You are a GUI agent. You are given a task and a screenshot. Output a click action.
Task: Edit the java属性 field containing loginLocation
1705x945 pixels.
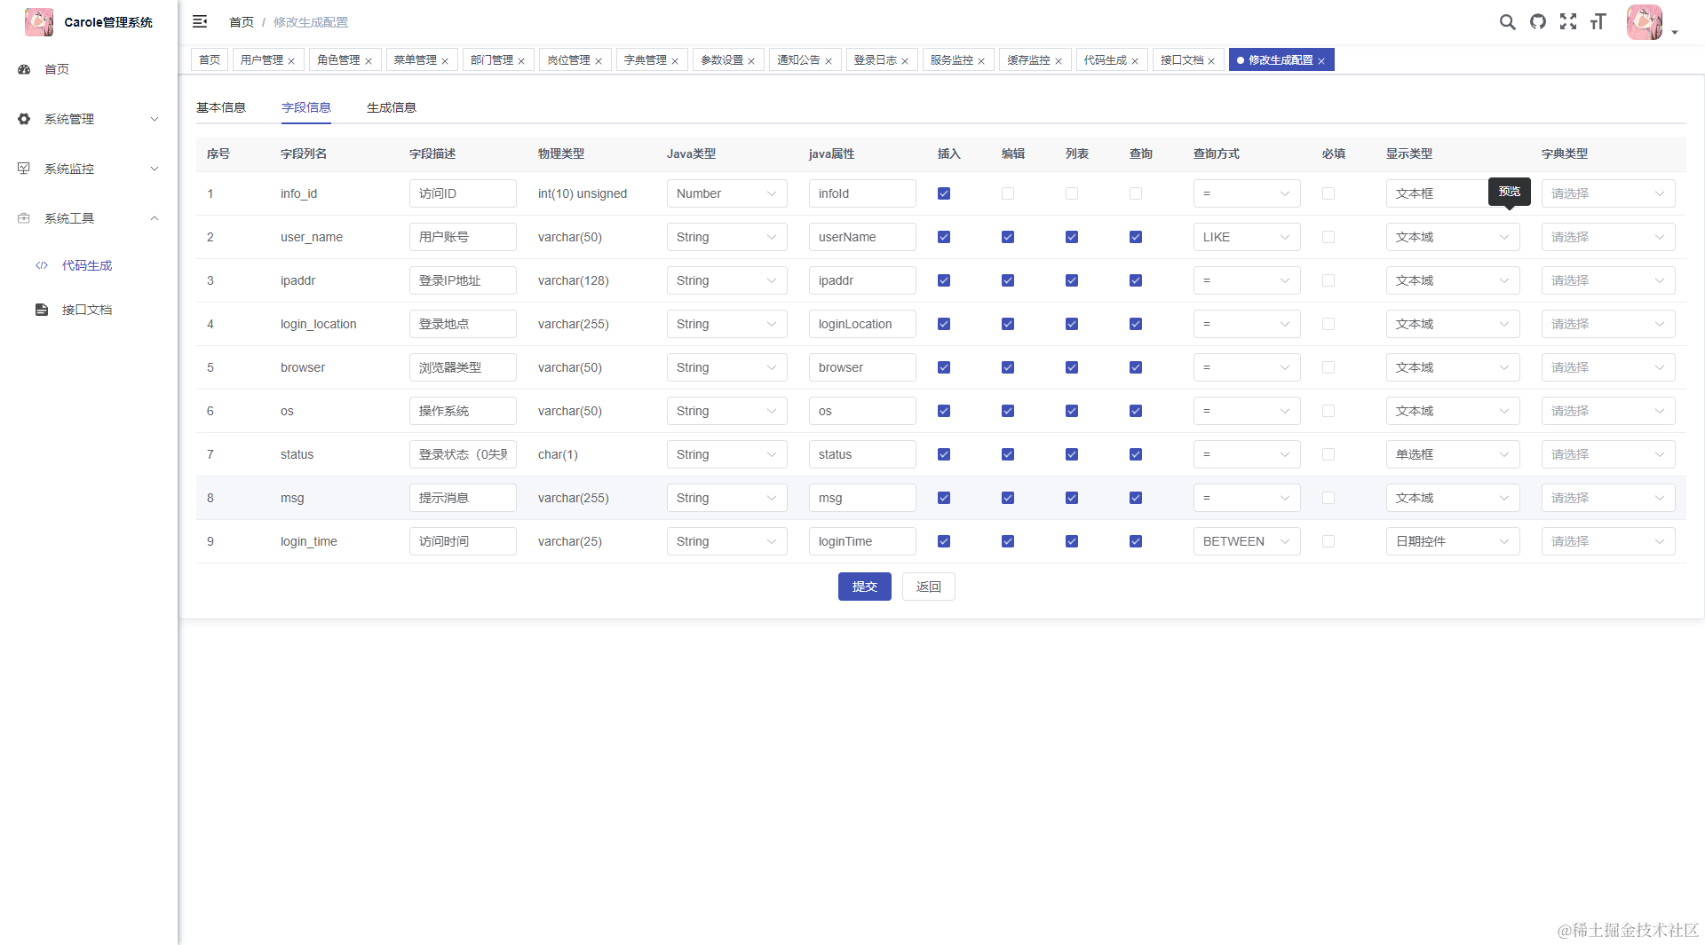(862, 324)
